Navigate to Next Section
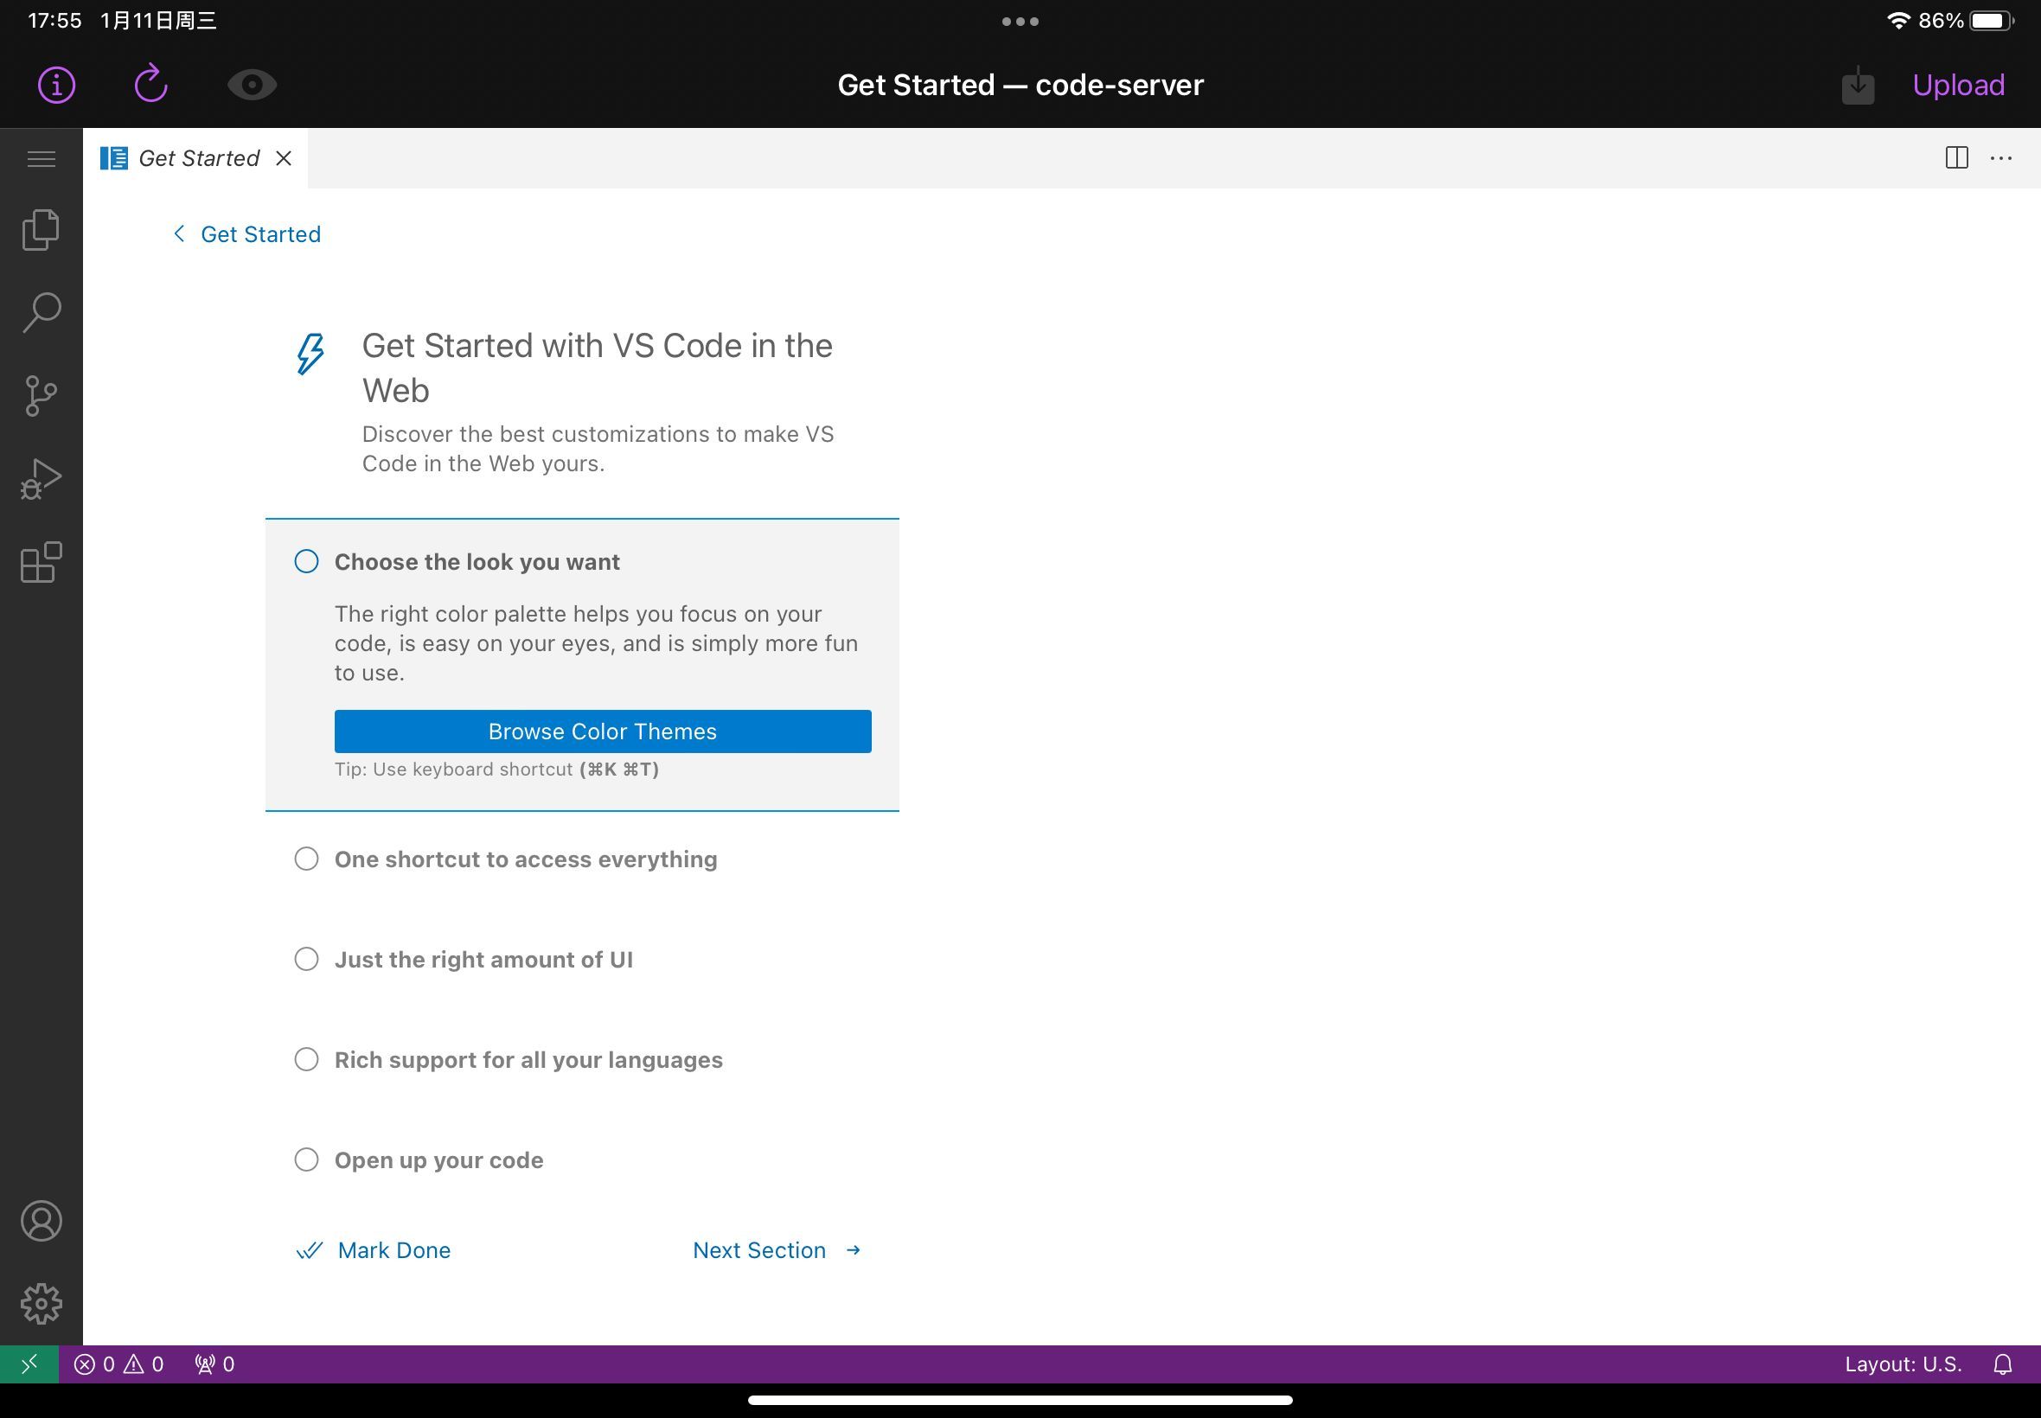Viewport: 2041px width, 1418px height. 776,1250
